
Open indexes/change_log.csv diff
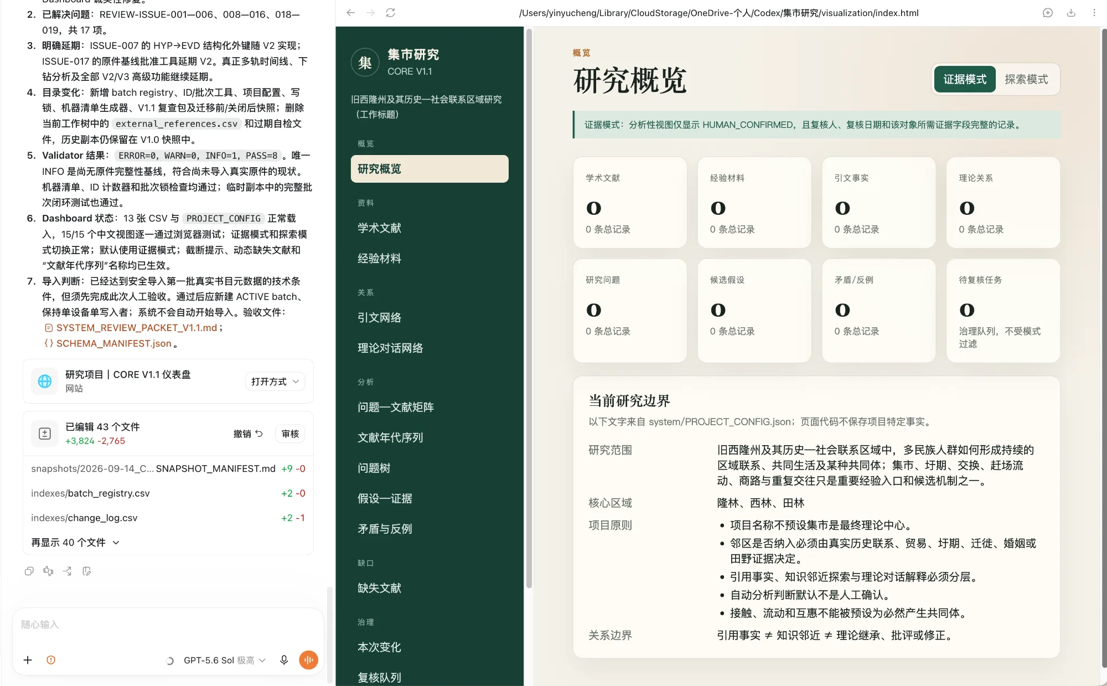point(168,518)
